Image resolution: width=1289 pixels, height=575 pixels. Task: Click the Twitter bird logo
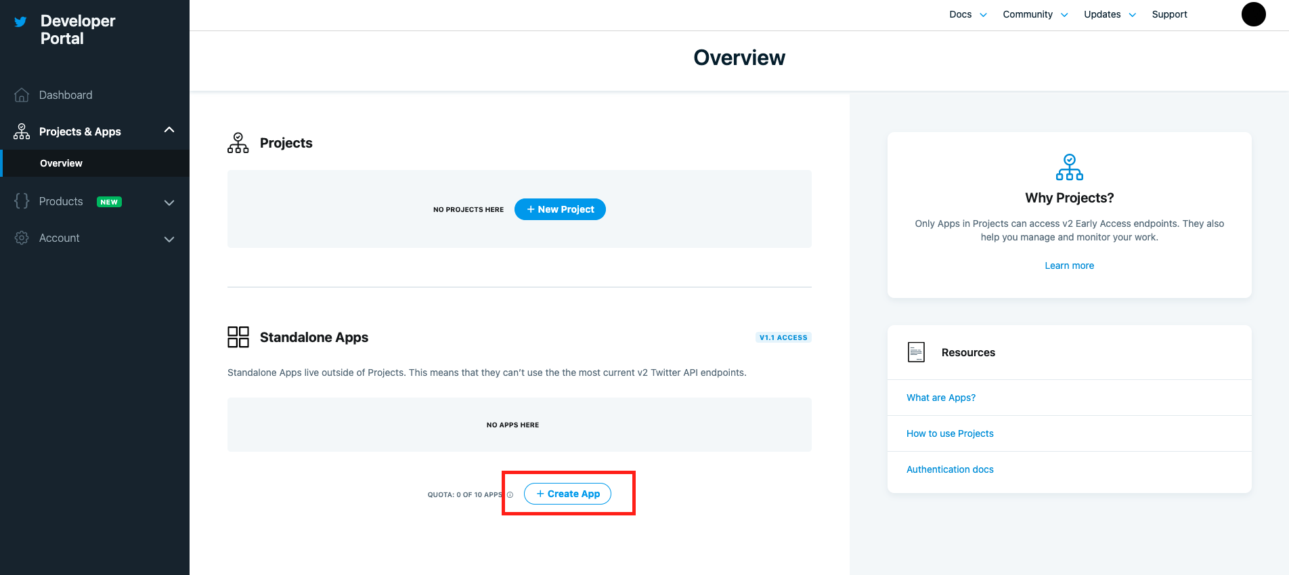click(x=21, y=22)
